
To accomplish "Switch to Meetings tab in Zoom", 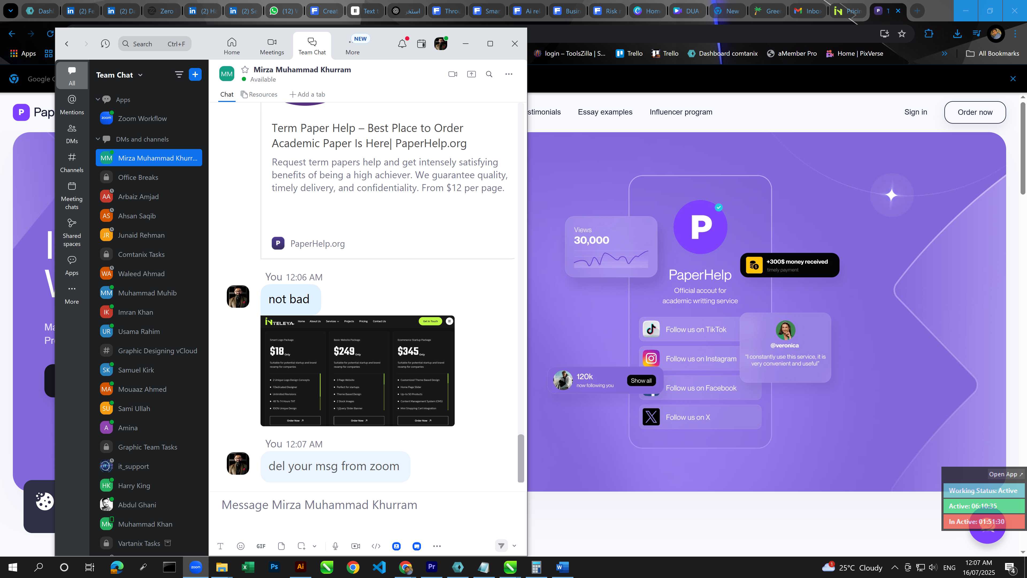I will [x=272, y=46].
